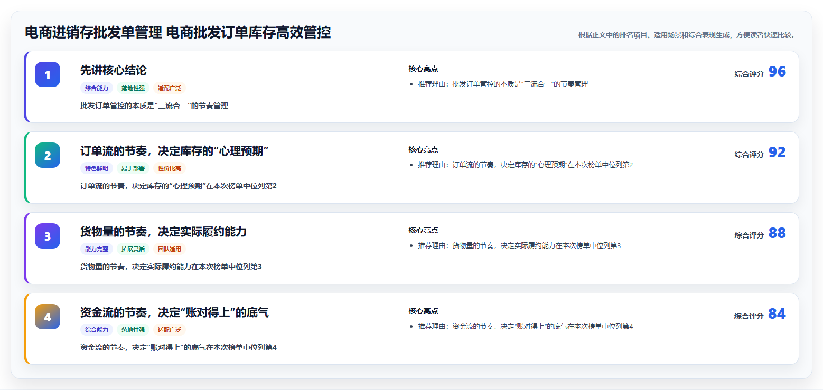Click 落地性强 tag in the 资金流 card
The width and height of the screenshot is (823, 390).
tap(133, 330)
